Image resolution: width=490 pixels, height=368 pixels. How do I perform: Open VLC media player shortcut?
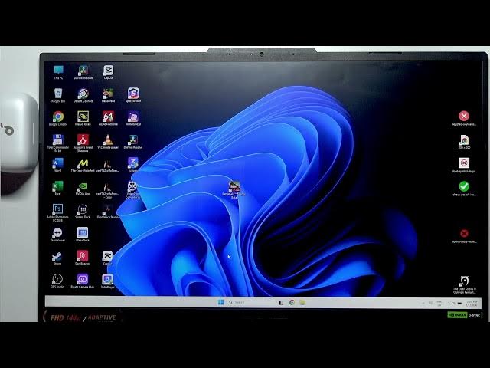click(108, 142)
